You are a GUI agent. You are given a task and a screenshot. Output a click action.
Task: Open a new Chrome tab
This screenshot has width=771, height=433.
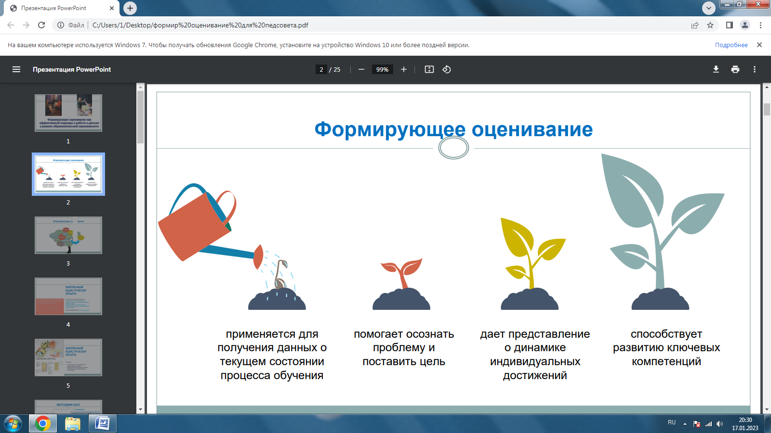tap(130, 8)
